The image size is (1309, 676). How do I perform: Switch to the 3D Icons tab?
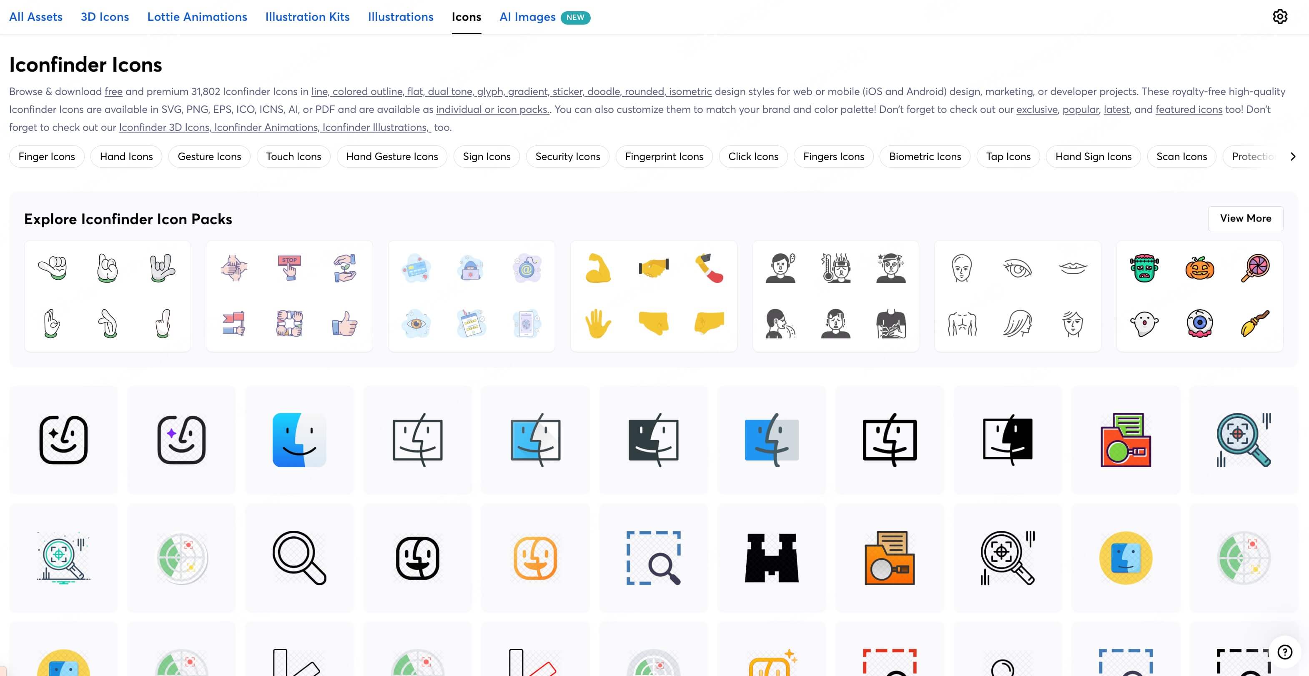click(x=105, y=17)
